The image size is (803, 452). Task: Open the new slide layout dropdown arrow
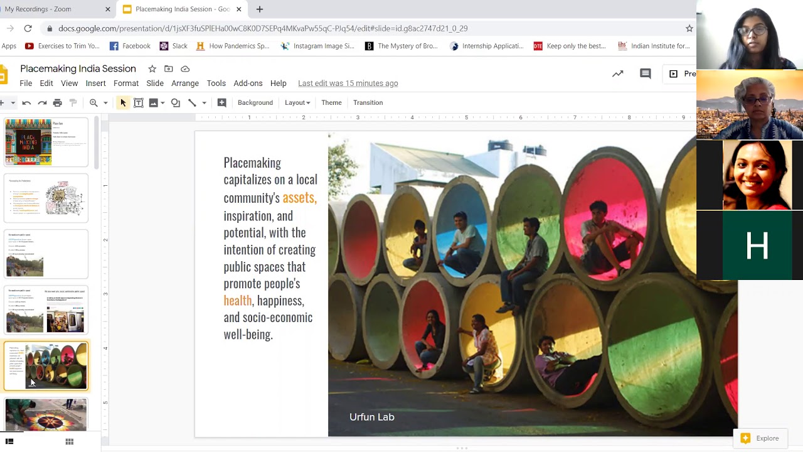(13, 103)
